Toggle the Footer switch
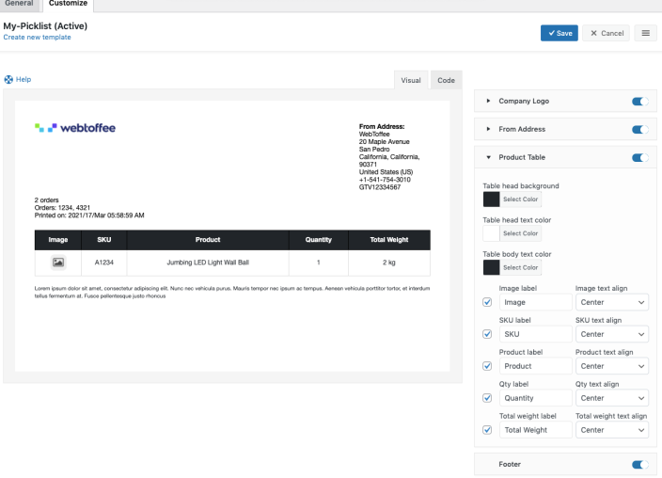Screen dimensions: 662x478 640,465
